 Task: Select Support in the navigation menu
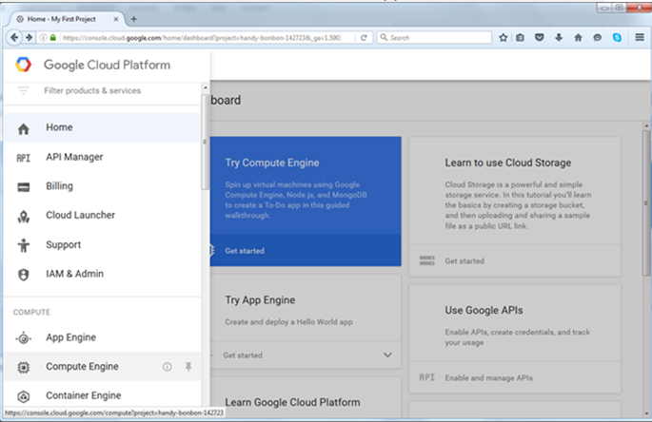pos(102,244)
